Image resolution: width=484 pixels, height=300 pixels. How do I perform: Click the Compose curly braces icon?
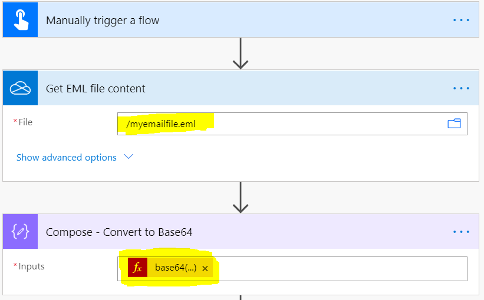20,232
